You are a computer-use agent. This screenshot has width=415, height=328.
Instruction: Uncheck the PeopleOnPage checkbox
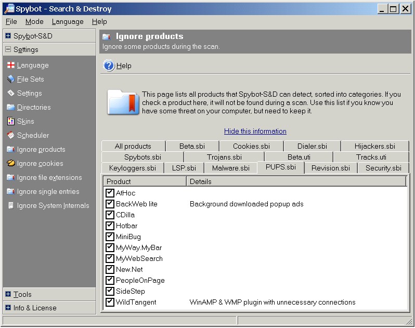point(110,280)
